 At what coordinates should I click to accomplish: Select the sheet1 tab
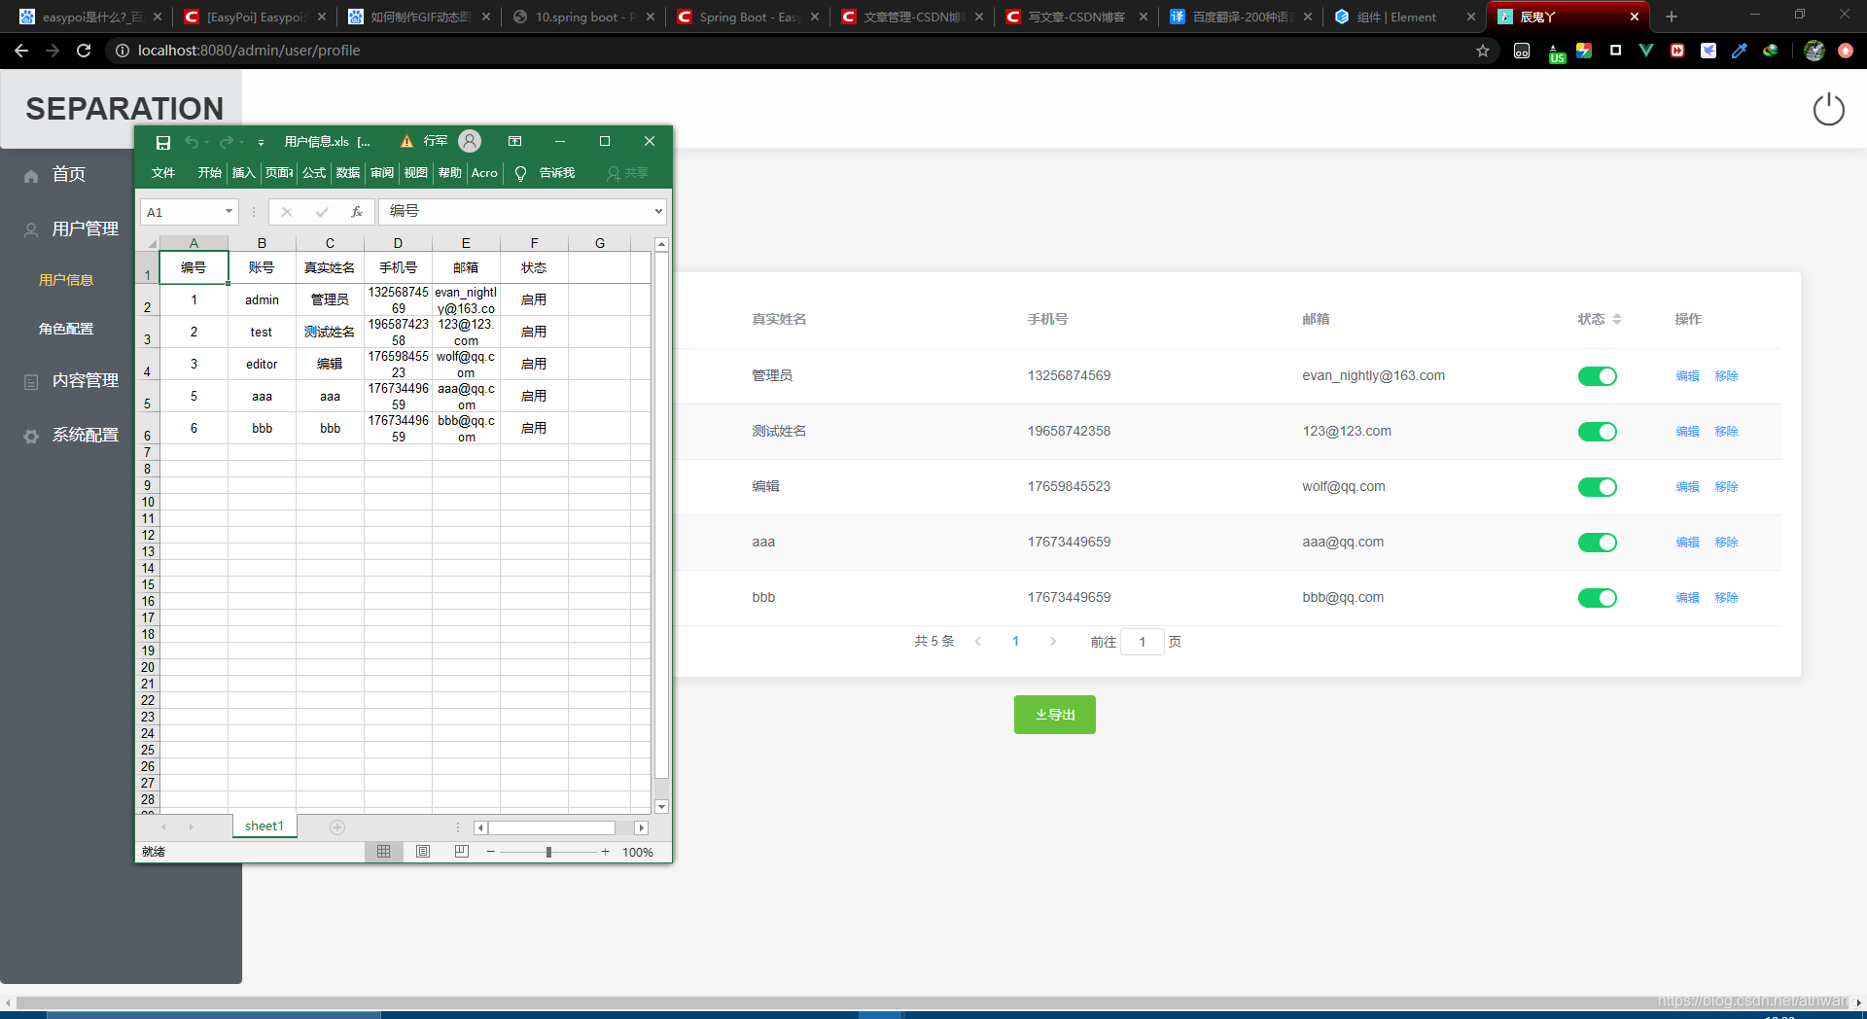264,826
